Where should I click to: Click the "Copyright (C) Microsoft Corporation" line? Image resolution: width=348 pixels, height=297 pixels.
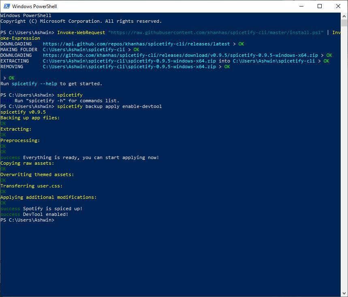(x=81, y=21)
